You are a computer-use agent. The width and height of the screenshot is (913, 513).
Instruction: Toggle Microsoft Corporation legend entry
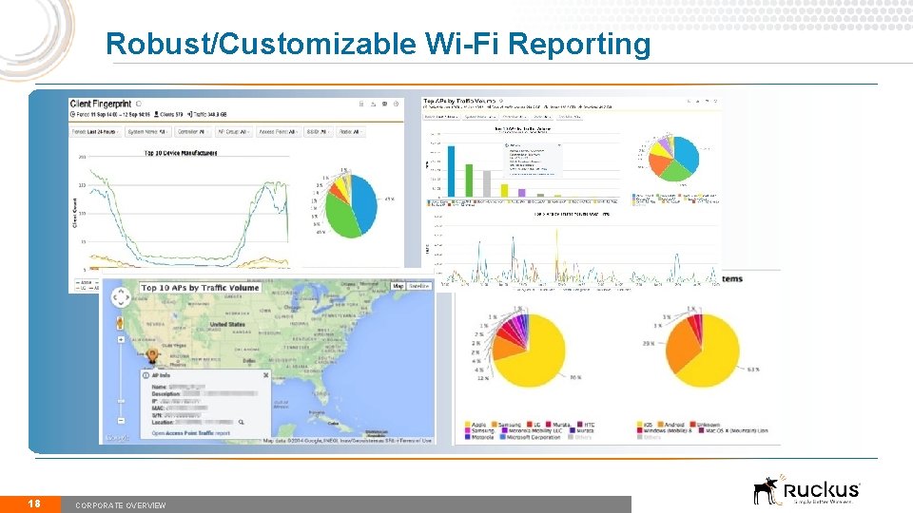click(530, 437)
